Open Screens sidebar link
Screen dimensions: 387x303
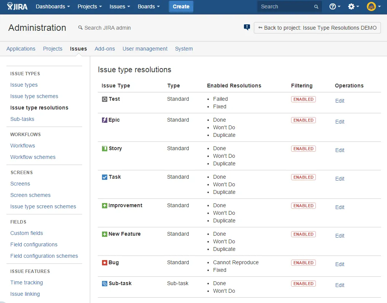(20, 184)
